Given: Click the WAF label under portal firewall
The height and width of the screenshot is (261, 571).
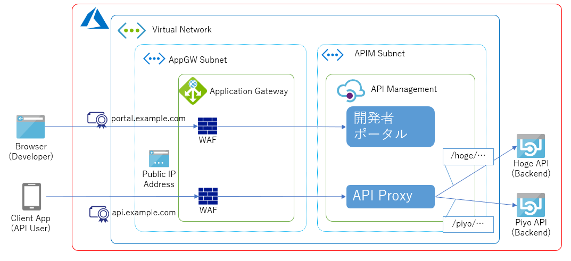Looking at the screenshot, I should 208,140.
